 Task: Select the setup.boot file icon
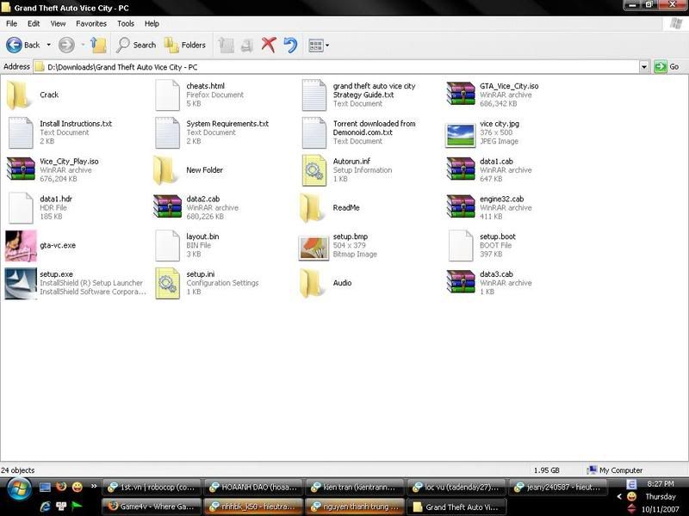point(461,246)
